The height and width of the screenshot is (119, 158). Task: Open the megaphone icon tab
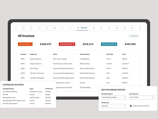pyautogui.click(x=101, y=28)
